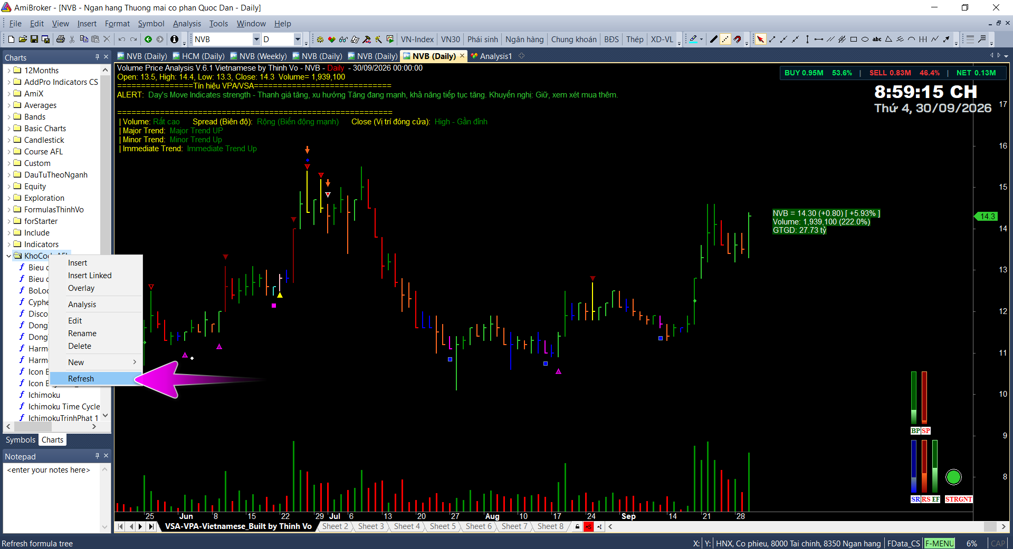
Task: Select the ellipse drawing tool
Action: 865,40
